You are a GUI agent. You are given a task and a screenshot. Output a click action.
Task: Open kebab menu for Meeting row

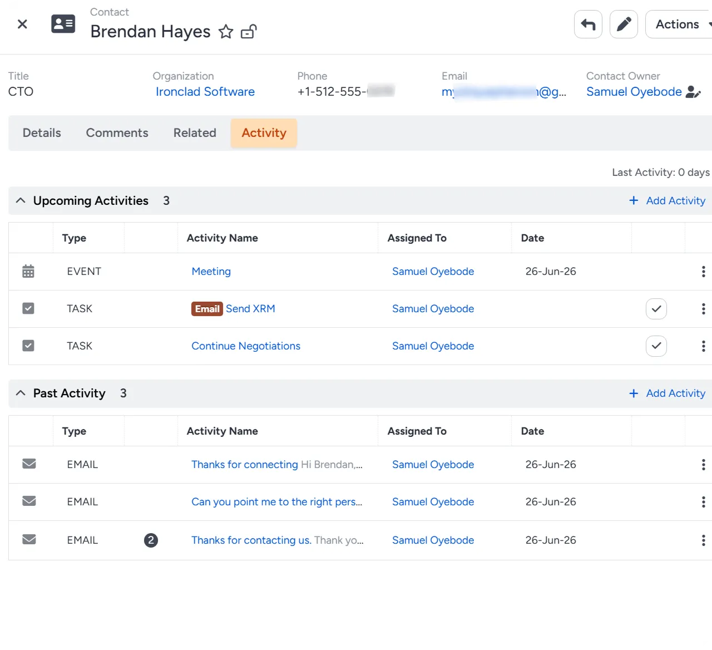(703, 272)
